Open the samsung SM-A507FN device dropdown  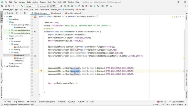(x=47, y=6)
